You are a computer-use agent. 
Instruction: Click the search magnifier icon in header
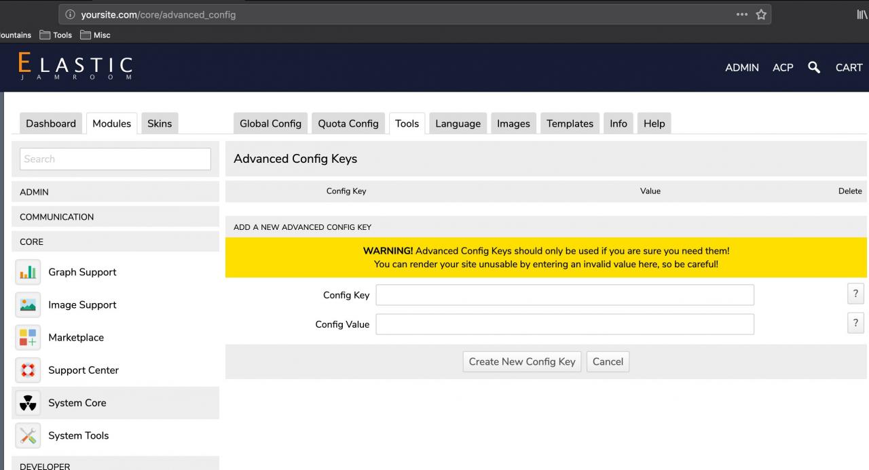tap(814, 67)
